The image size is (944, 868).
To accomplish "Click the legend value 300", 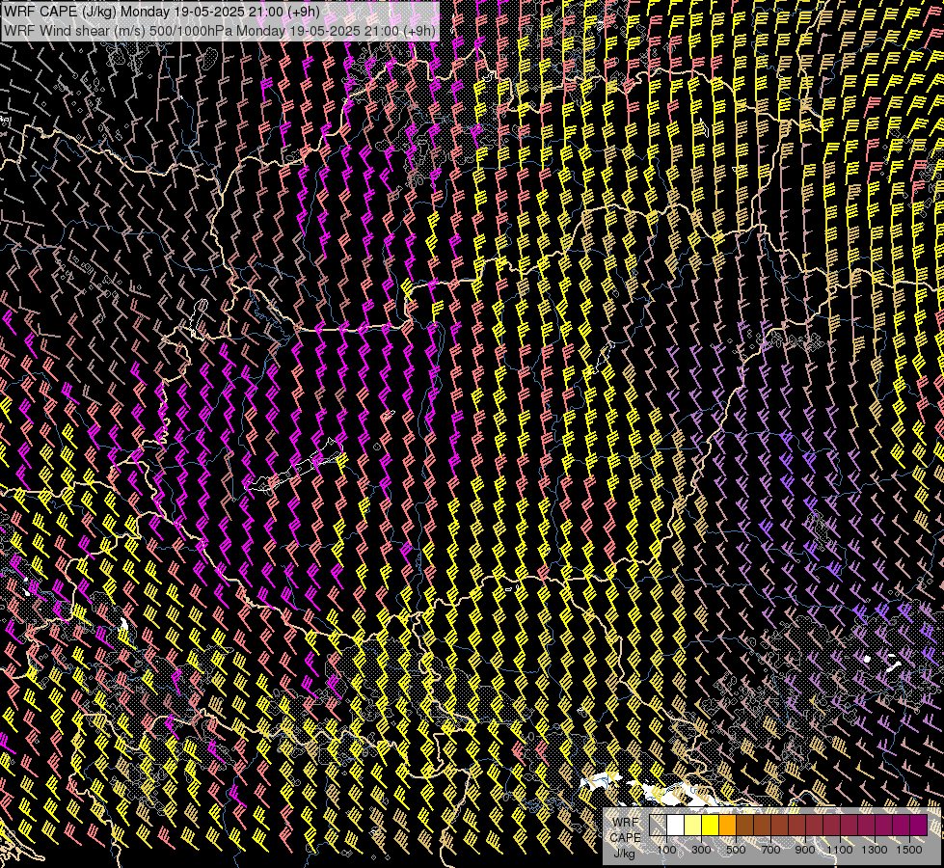I will point(701,850).
